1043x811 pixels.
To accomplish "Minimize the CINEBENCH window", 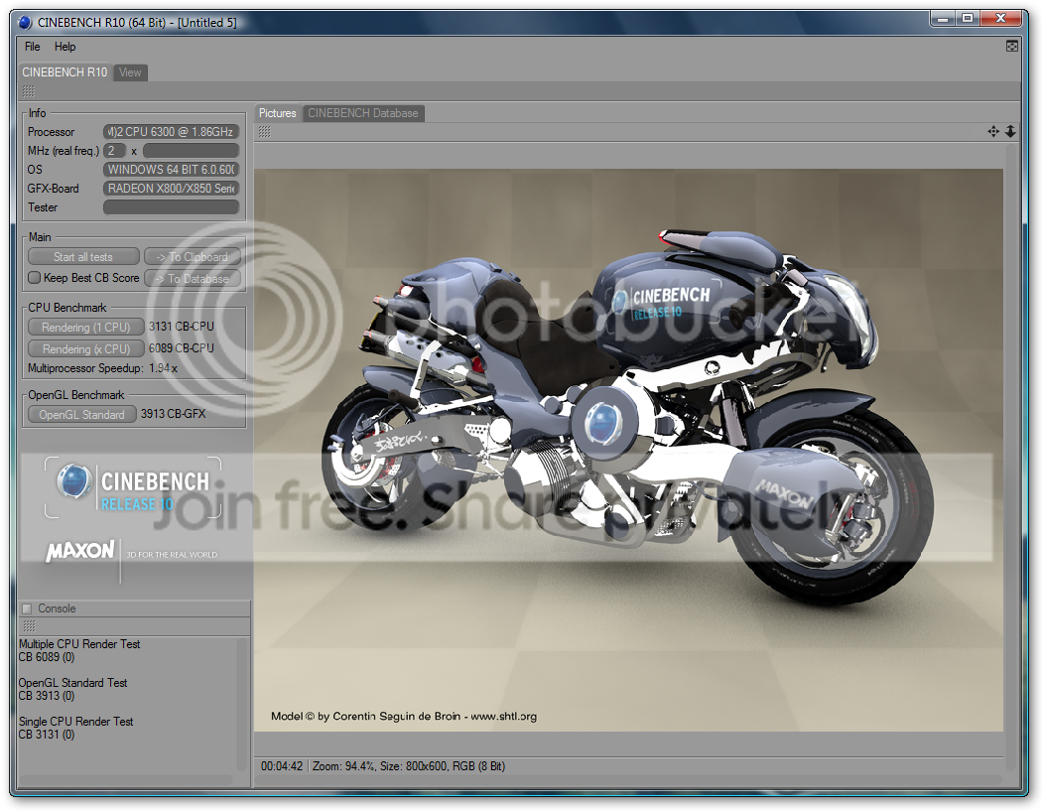I will [943, 19].
